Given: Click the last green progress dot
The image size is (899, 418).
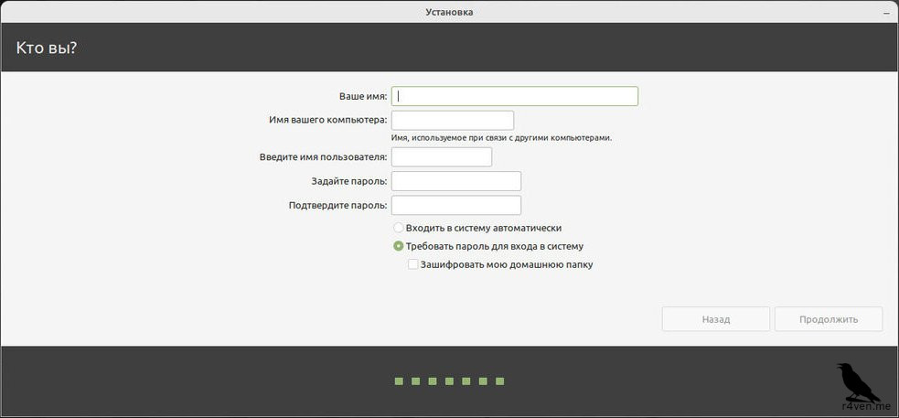Looking at the screenshot, I should [x=499, y=380].
